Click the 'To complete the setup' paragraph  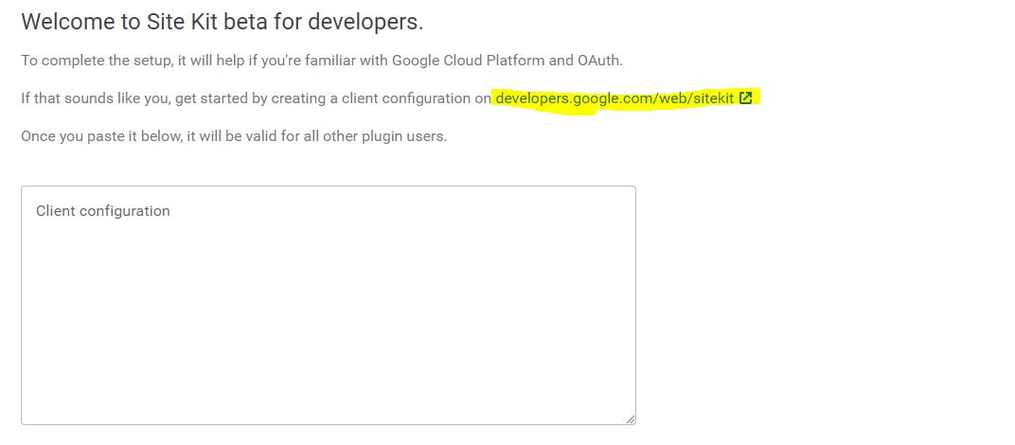click(x=322, y=61)
